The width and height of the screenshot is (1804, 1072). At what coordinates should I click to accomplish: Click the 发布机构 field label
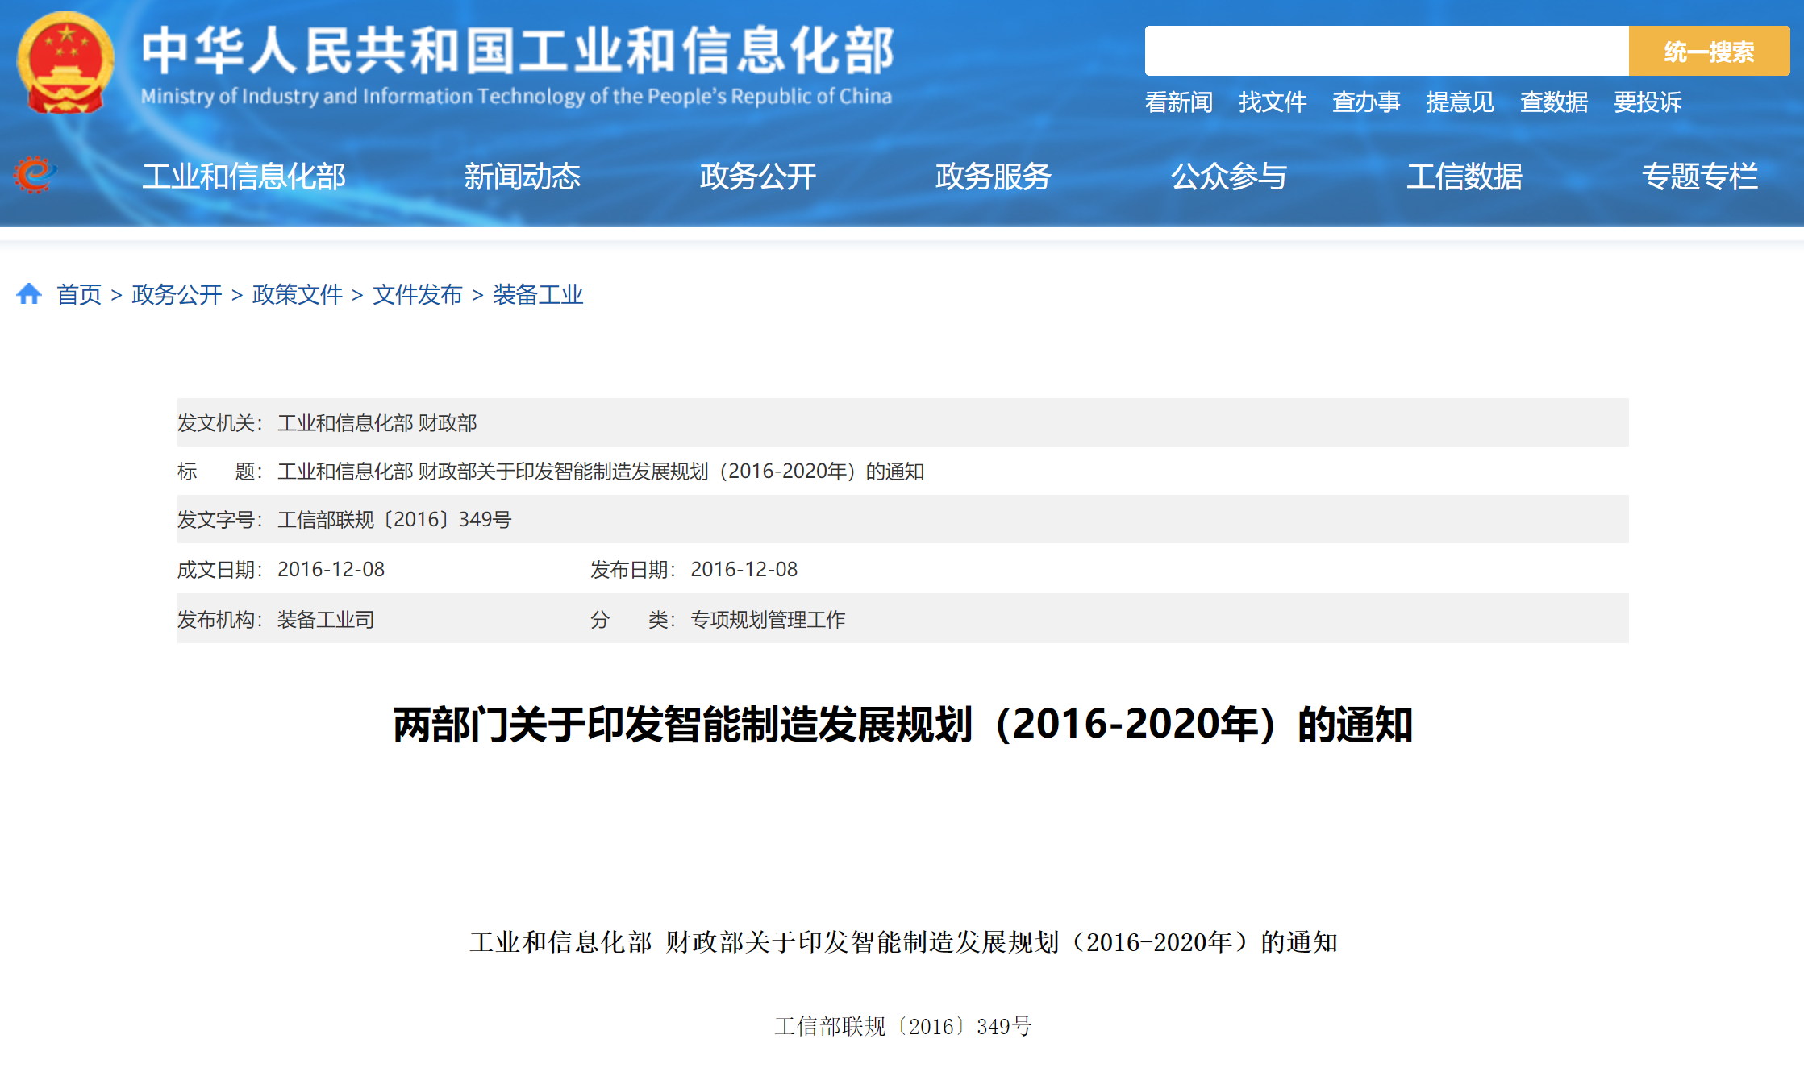click(x=219, y=619)
